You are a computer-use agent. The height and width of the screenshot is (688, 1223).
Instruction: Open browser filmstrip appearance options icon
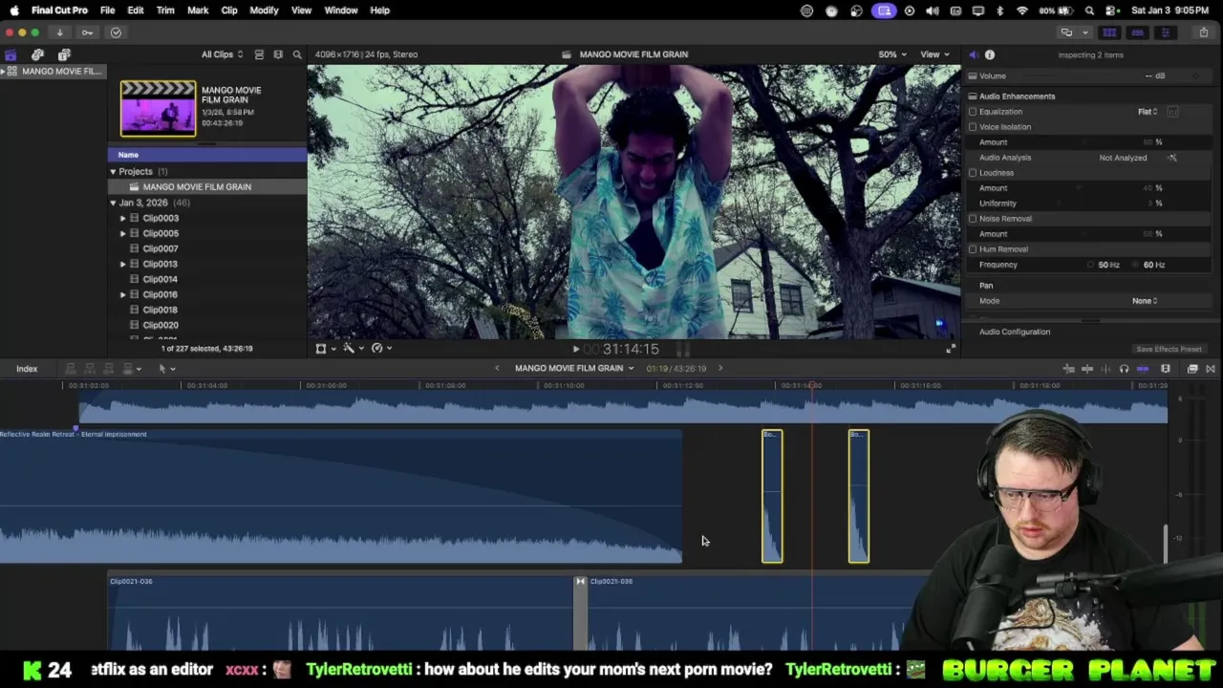(x=278, y=54)
